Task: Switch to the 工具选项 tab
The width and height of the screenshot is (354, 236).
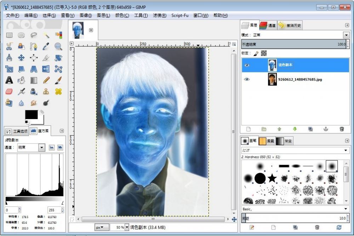Action: coord(17,131)
